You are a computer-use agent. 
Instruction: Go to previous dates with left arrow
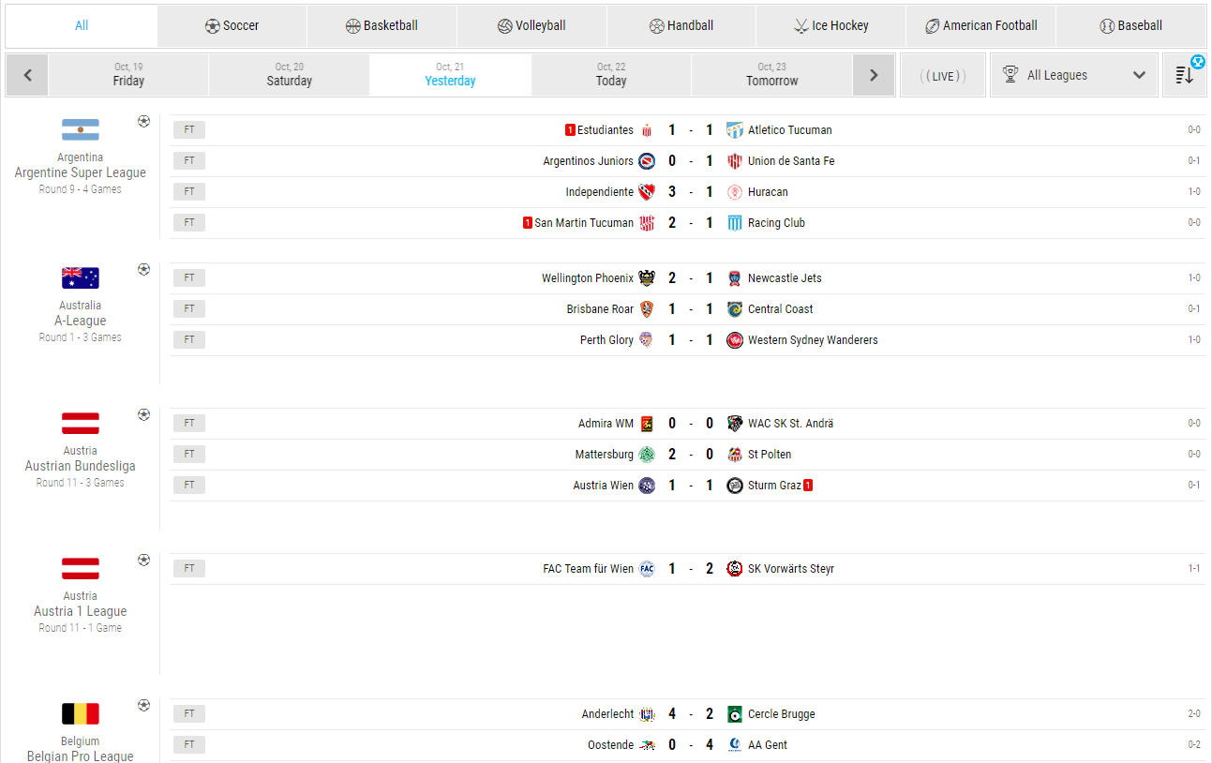click(28, 75)
